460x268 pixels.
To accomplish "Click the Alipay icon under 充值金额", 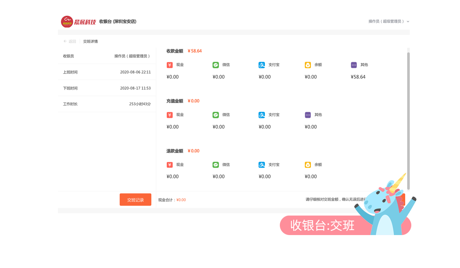I will [x=262, y=115].
